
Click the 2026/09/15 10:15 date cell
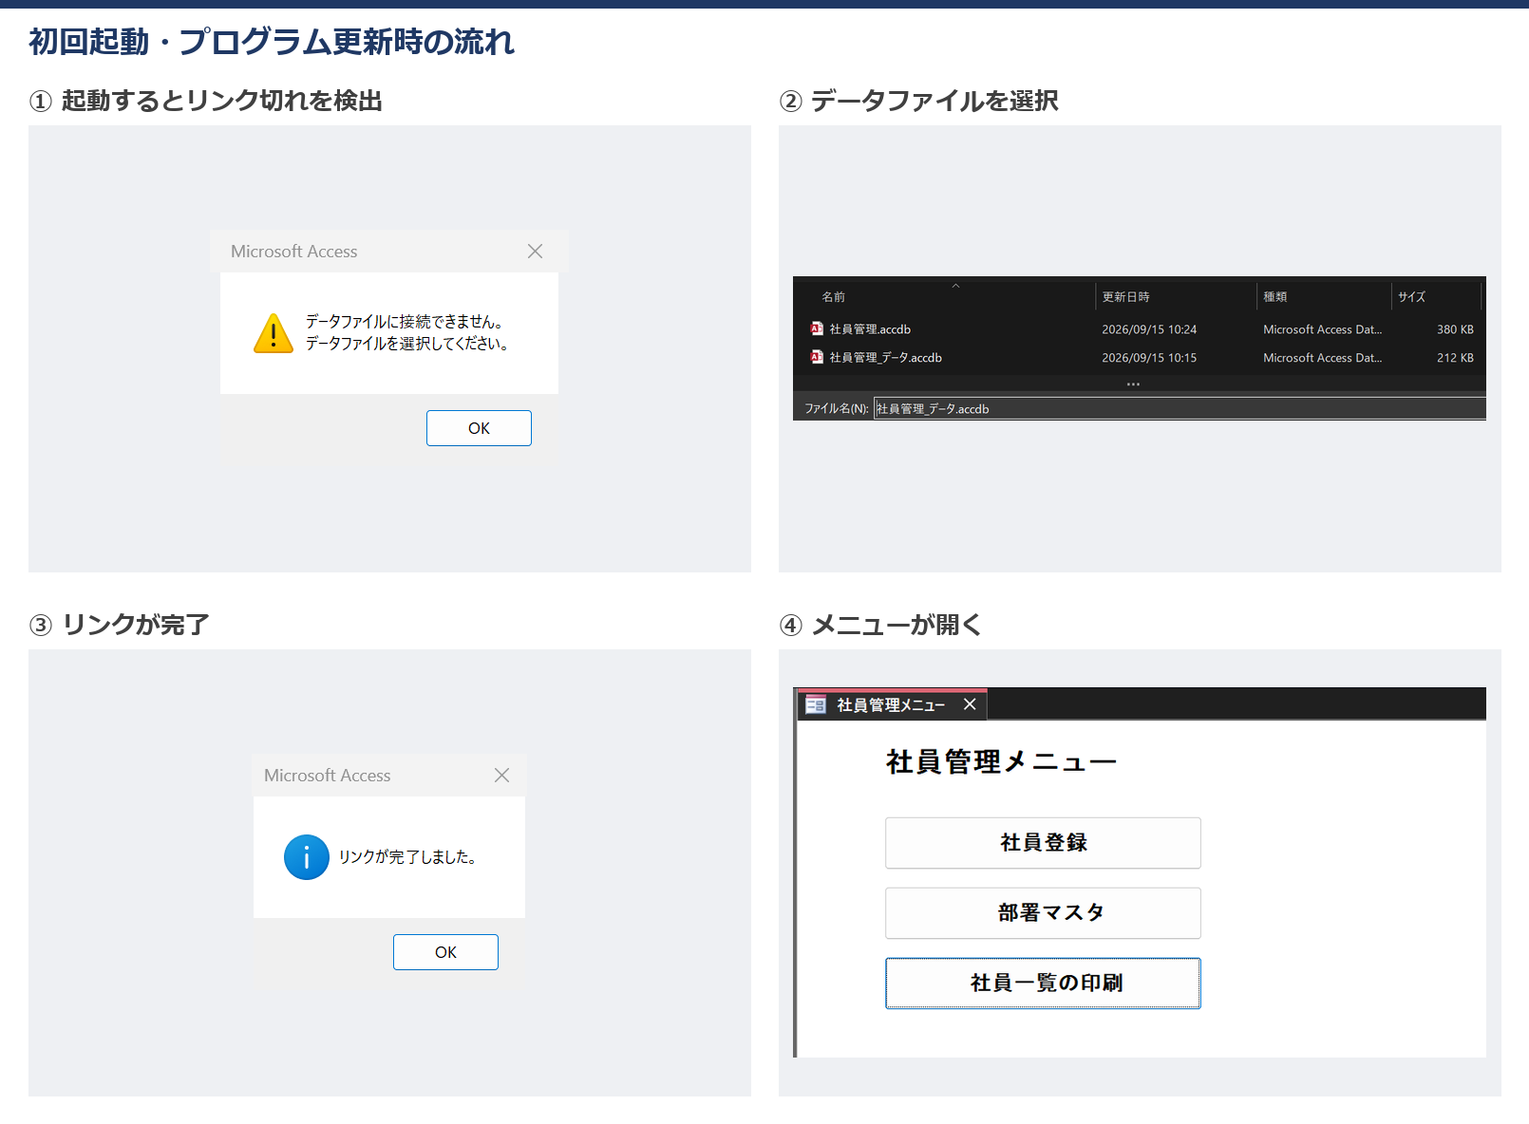click(1149, 358)
